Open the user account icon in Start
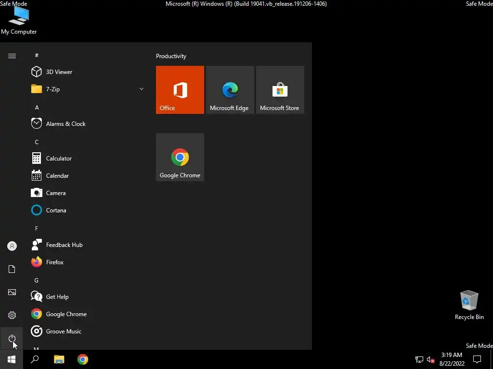Screen dimensions: 493x369 (12, 246)
